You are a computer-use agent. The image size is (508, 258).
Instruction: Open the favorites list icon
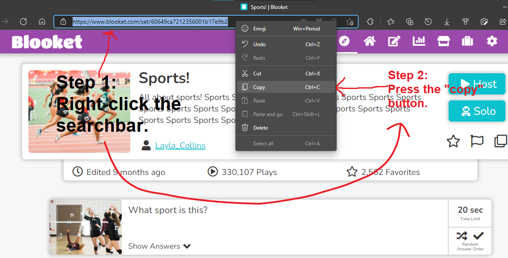391,22
